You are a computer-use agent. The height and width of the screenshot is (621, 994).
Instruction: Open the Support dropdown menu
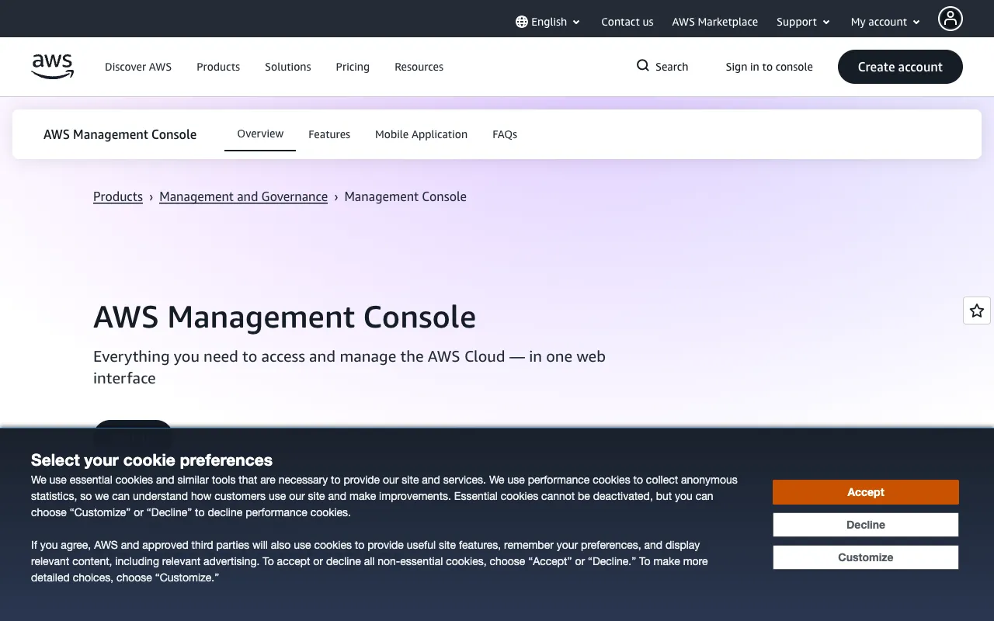[803, 22]
